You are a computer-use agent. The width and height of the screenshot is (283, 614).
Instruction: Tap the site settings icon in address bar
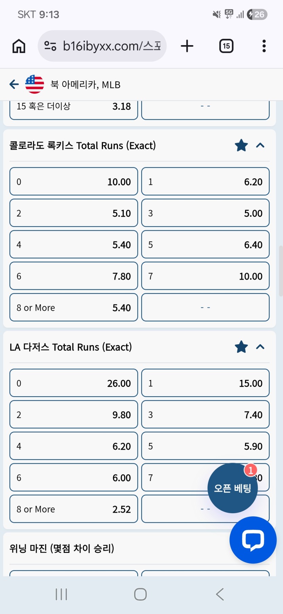[50, 46]
